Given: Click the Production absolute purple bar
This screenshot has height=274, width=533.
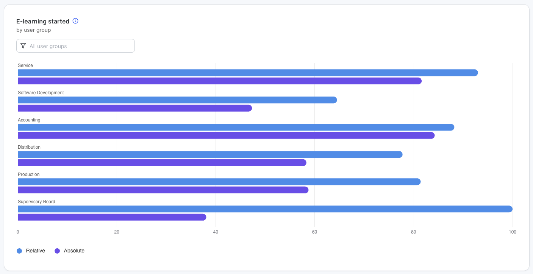Looking at the screenshot, I should [x=163, y=190].
